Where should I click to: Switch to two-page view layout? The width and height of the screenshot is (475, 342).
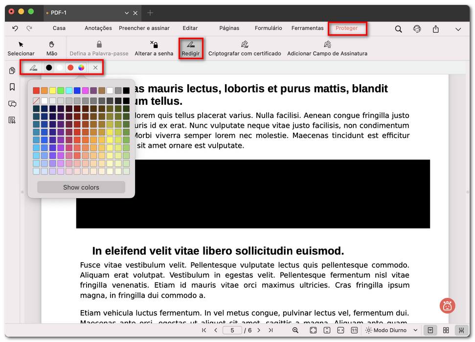446,330
